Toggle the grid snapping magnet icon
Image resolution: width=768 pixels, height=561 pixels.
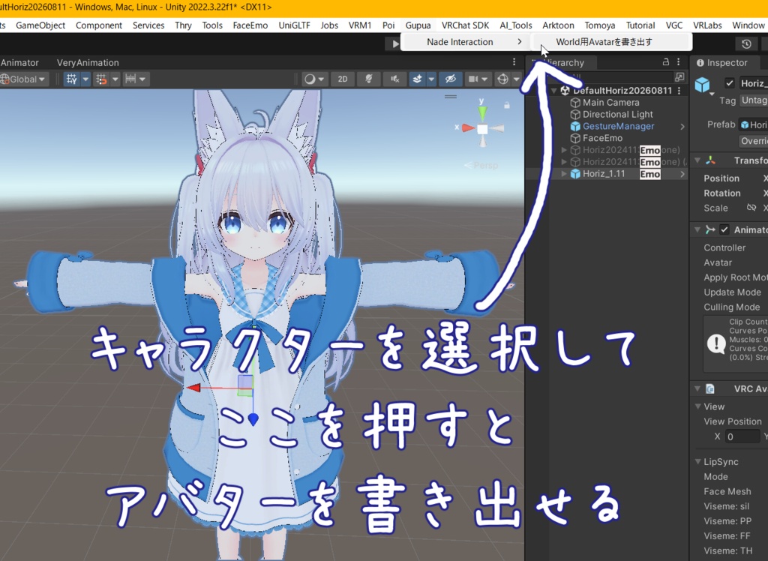101,79
